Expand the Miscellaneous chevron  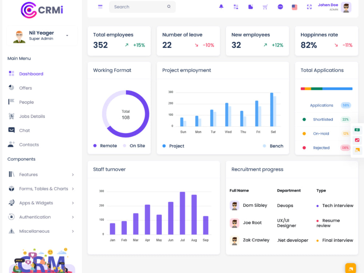[x=73, y=231]
